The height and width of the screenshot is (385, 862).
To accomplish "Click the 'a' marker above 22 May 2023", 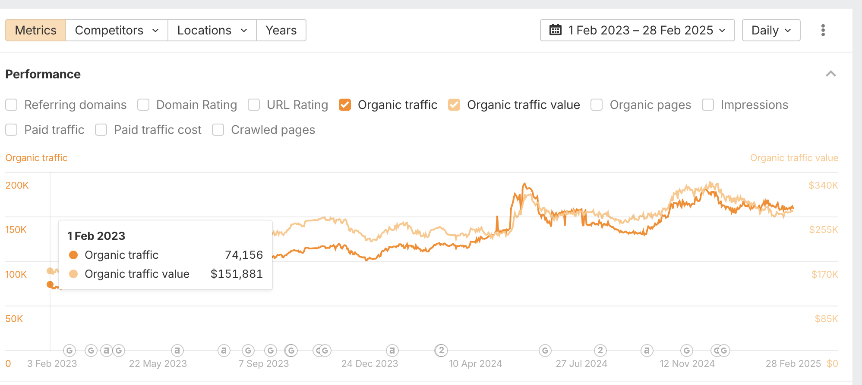I will (177, 351).
